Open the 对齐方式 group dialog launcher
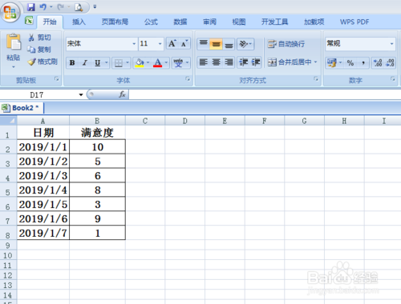The width and height of the screenshot is (401, 304). pos(316,79)
